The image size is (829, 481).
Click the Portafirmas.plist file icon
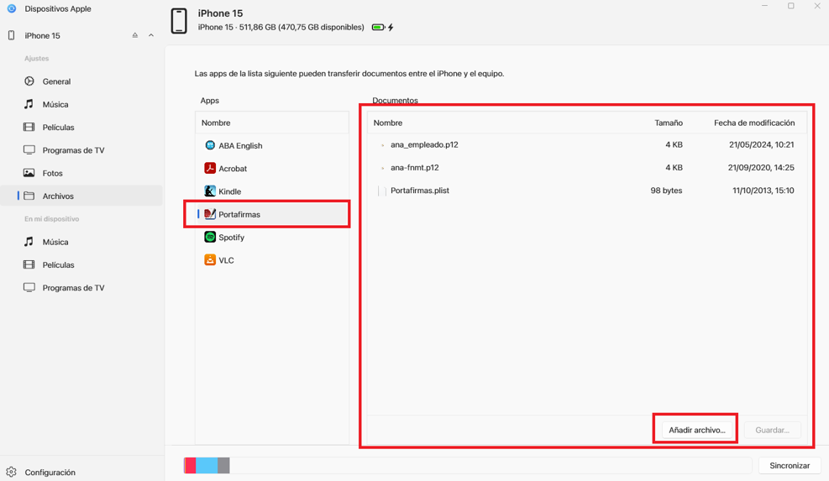click(381, 191)
